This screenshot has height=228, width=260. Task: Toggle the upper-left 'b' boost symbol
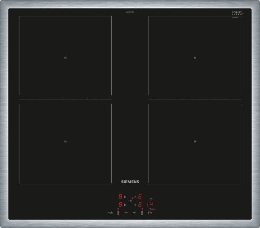(125, 197)
